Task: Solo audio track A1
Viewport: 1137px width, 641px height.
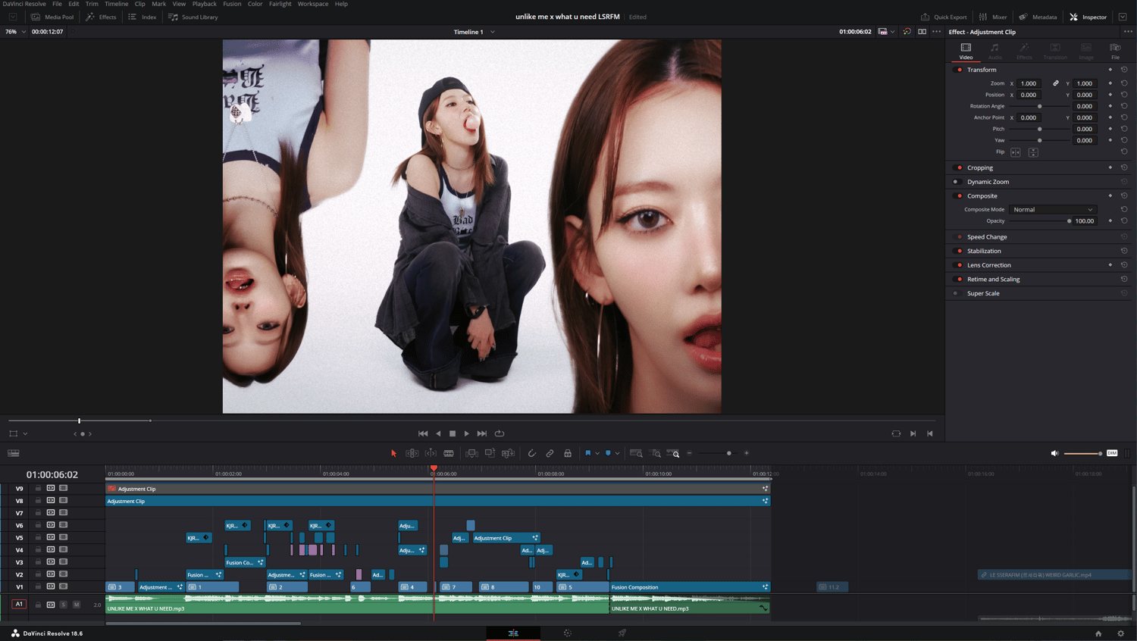Action: (64, 605)
